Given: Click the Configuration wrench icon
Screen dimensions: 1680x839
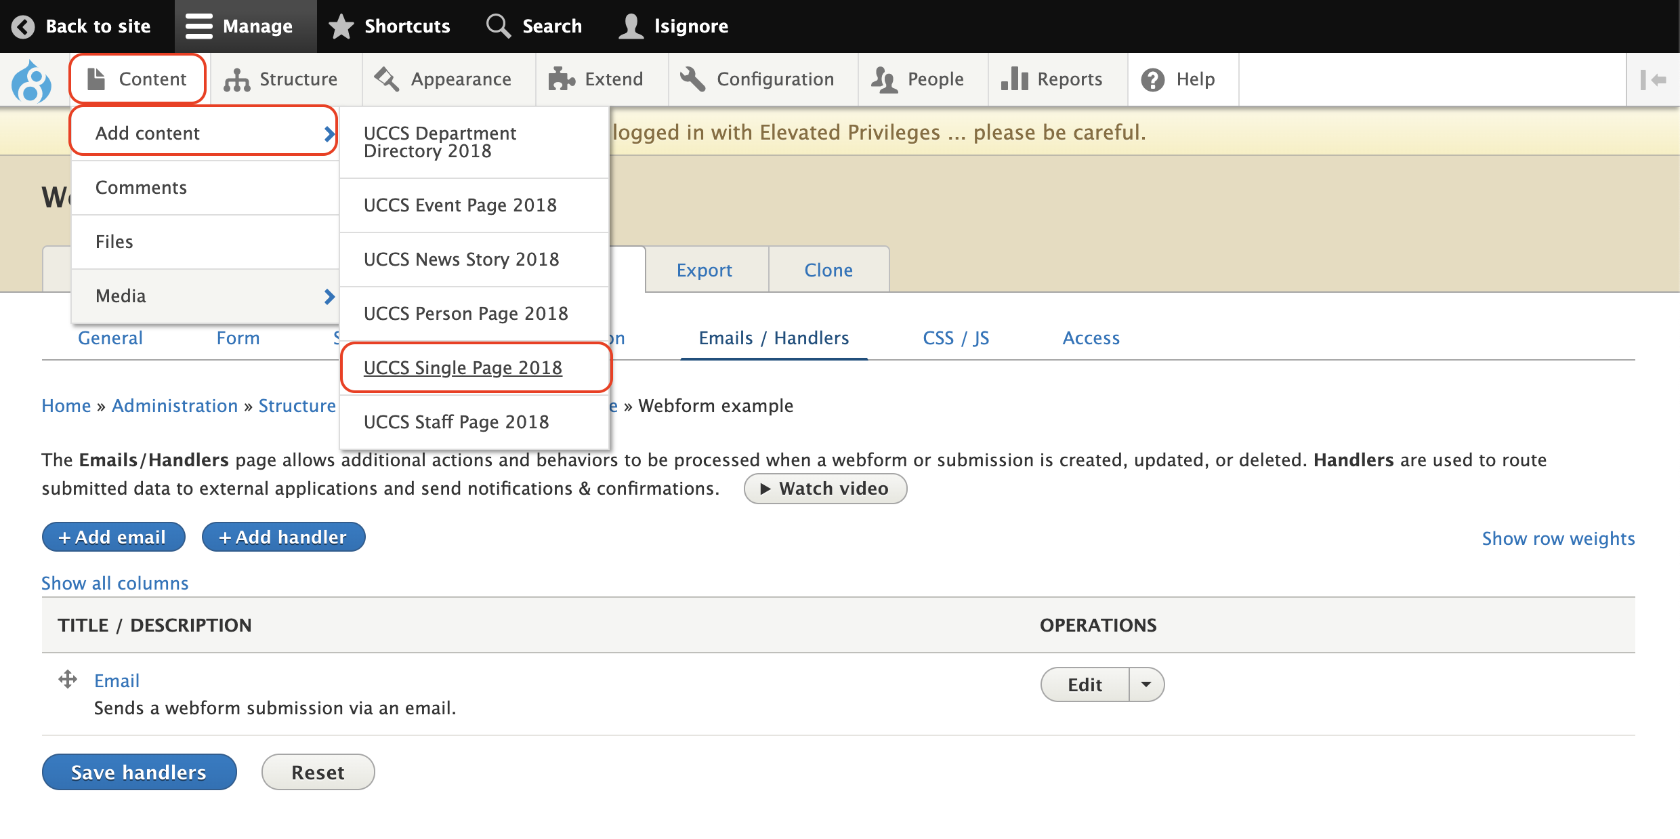Looking at the screenshot, I should pos(694,79).
